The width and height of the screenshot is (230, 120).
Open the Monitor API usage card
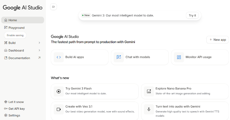[200, 57]
